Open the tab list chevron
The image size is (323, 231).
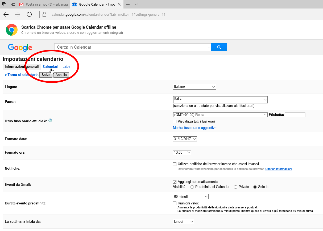point(136,5)
